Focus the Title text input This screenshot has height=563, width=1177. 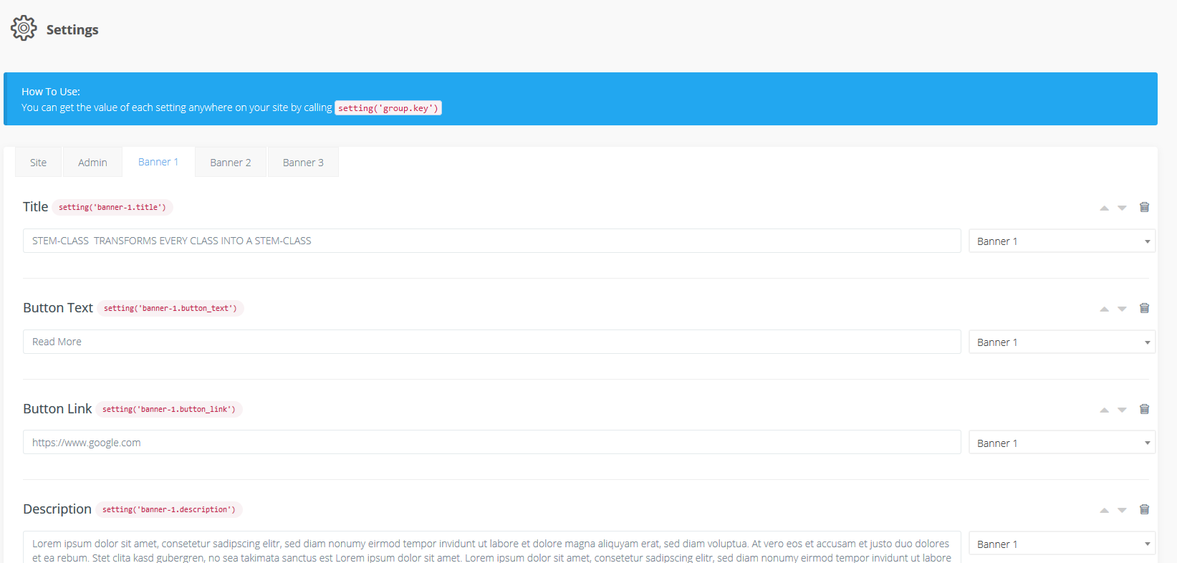point(491,241)
